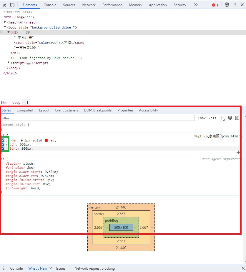Open drawer three-dot menu at bottom
246x272 pixels.
pos(4,268)
